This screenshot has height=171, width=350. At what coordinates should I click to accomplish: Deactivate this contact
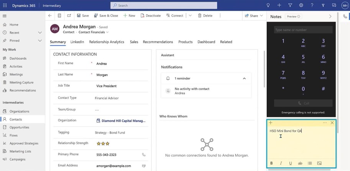pos(151,16)
